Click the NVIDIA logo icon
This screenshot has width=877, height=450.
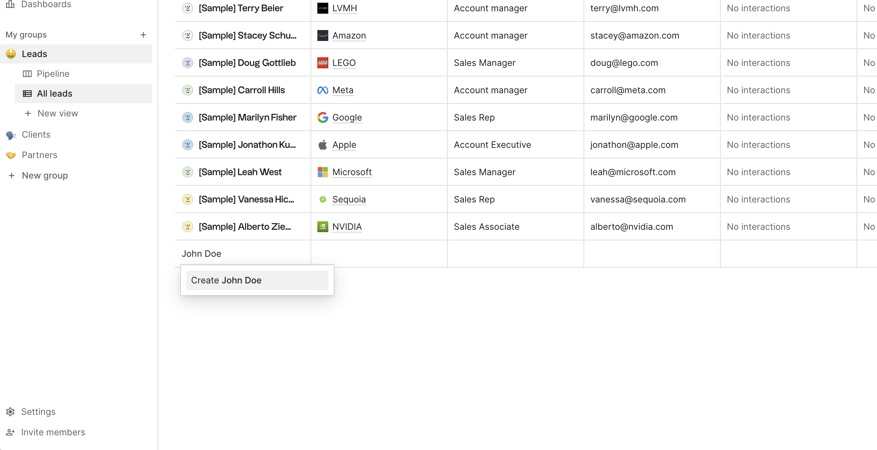[322, 227]
